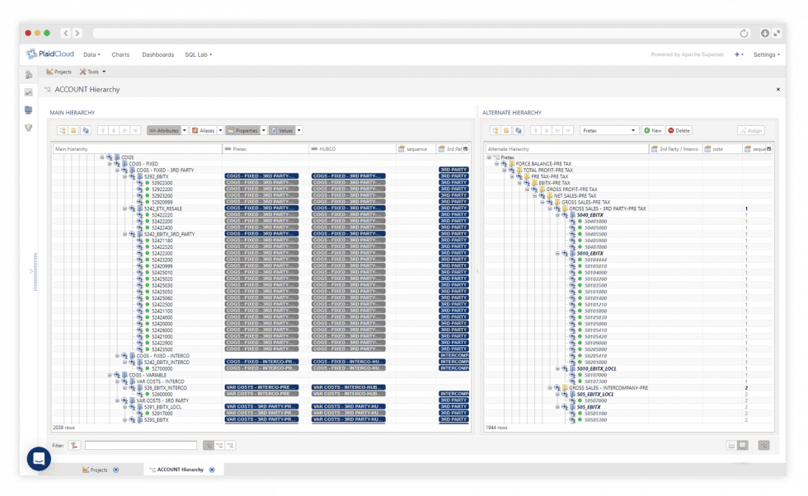Click main hierarchy collapse folder icon

pyautogui.click(x=73, y=131)
